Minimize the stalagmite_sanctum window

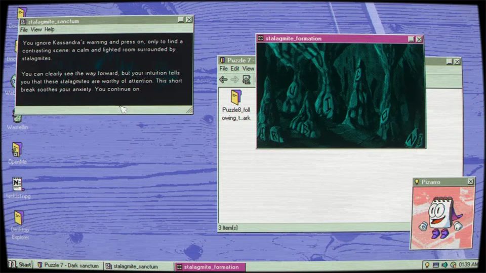coord(181,20)
